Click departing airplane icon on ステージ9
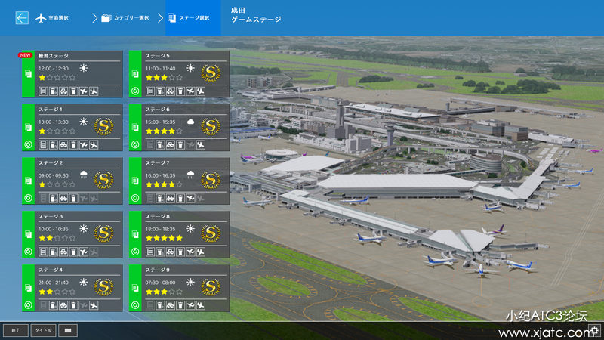 [190, 306]
